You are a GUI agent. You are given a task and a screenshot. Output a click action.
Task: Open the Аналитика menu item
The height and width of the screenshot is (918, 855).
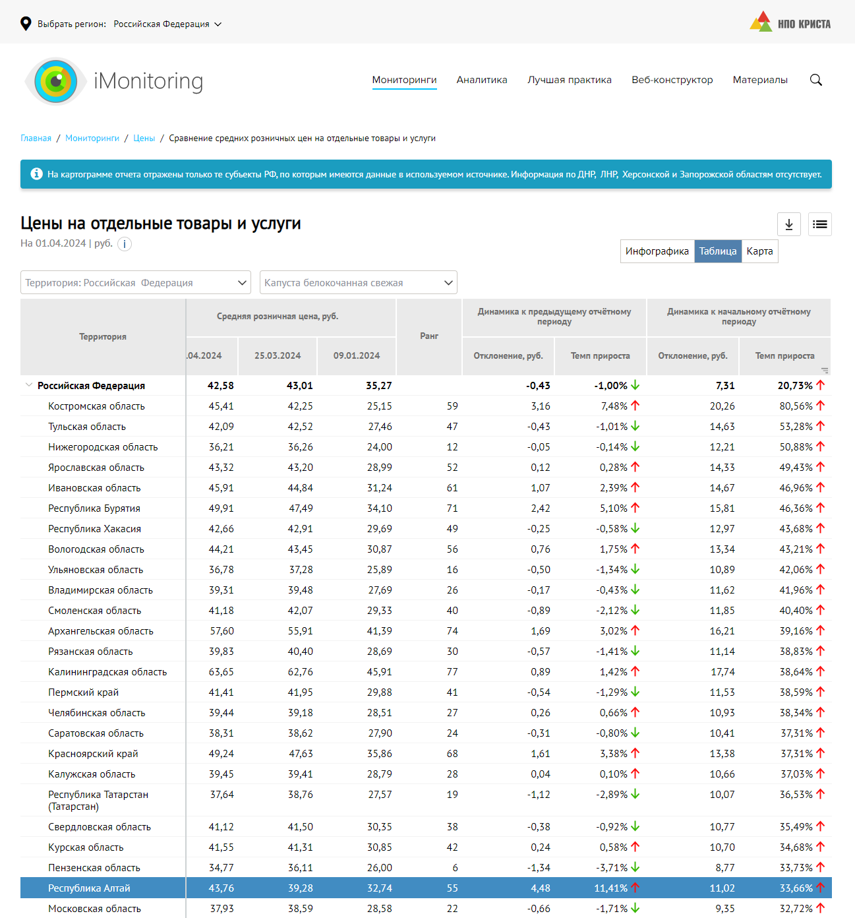click(481, 80)
